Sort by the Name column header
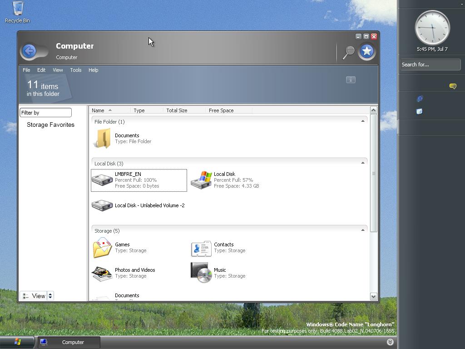The width and height of the screenshot is (465, 349). 110,110
